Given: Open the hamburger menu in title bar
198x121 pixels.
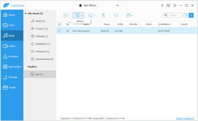Looking at the screenshot, I should click(x=175, y=5).
